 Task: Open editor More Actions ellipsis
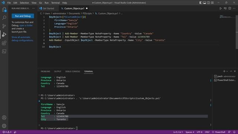tap(234, 8)
